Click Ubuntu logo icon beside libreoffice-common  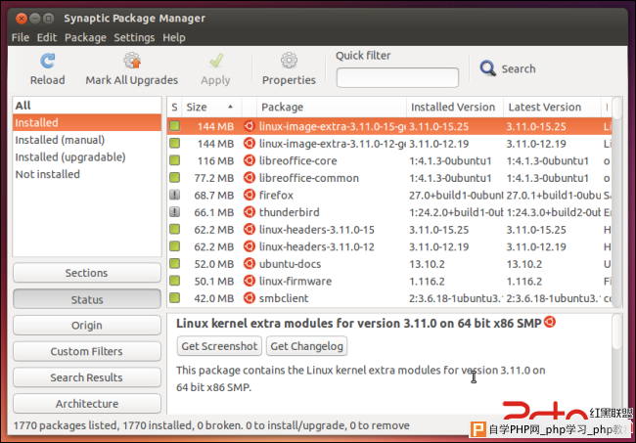(x=250, y=178)
